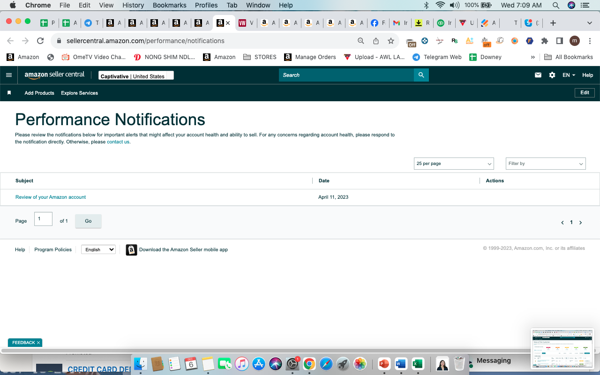Viewport: 600px width, 375px height.
Task: Switch to the Gmail tab
Action: (x=400, y=23)
